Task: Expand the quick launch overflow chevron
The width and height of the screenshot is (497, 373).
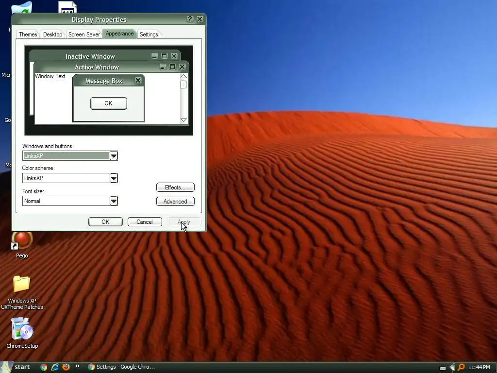Action: point(77,366)
